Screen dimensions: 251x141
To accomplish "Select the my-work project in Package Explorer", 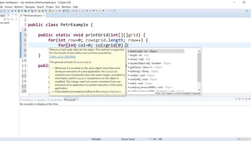I will (x=4, y=23).
